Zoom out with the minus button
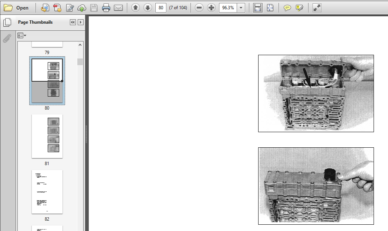The height and width of the screenshot is (231, 388). pyautogui.click(x=199, y=8)
